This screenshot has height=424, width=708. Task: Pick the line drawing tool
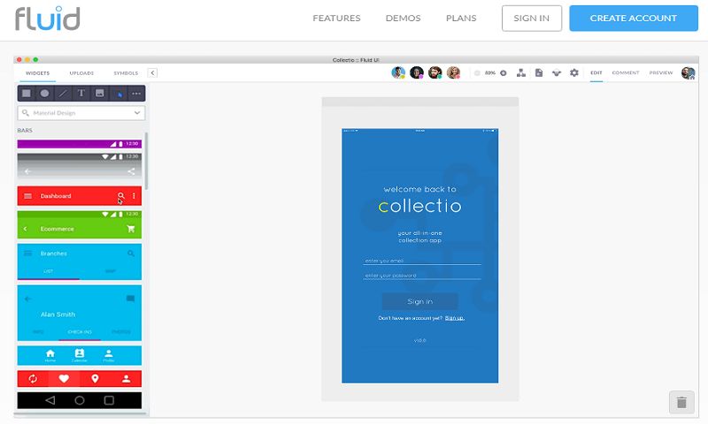coord(63,93)
